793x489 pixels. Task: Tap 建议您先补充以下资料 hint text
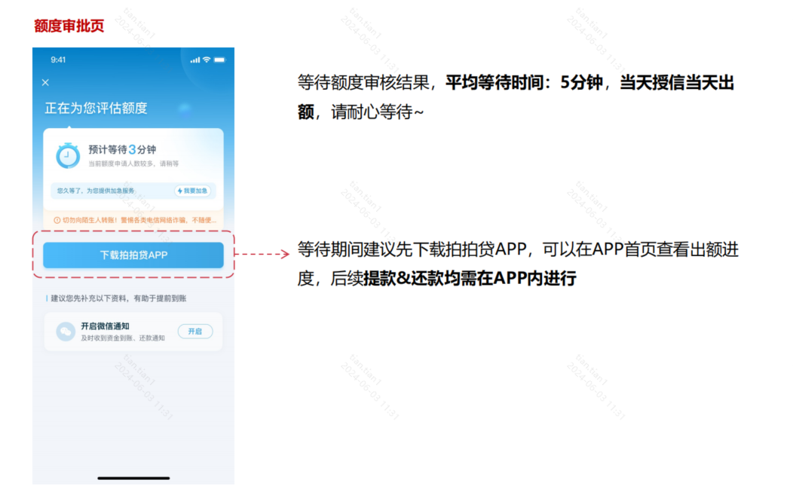coord(118,298)
